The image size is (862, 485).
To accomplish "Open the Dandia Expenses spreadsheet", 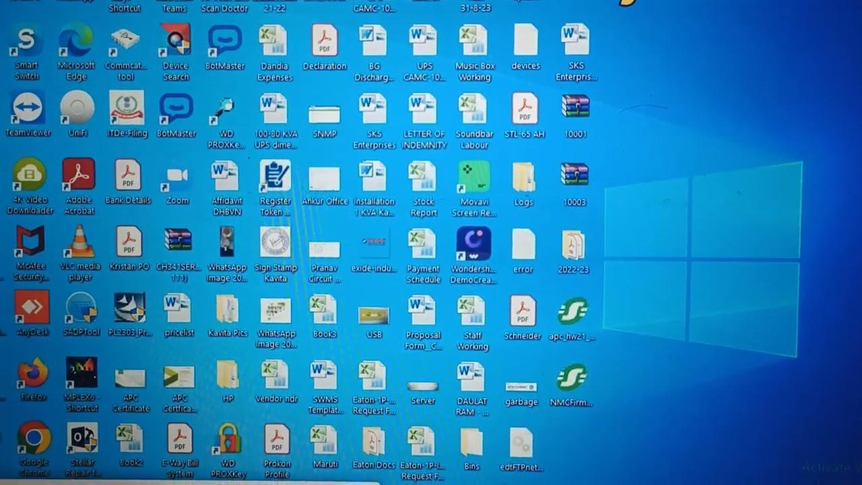I will pos(274,40).
